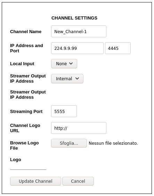Click the 4445 port input box

click(118, 48)
